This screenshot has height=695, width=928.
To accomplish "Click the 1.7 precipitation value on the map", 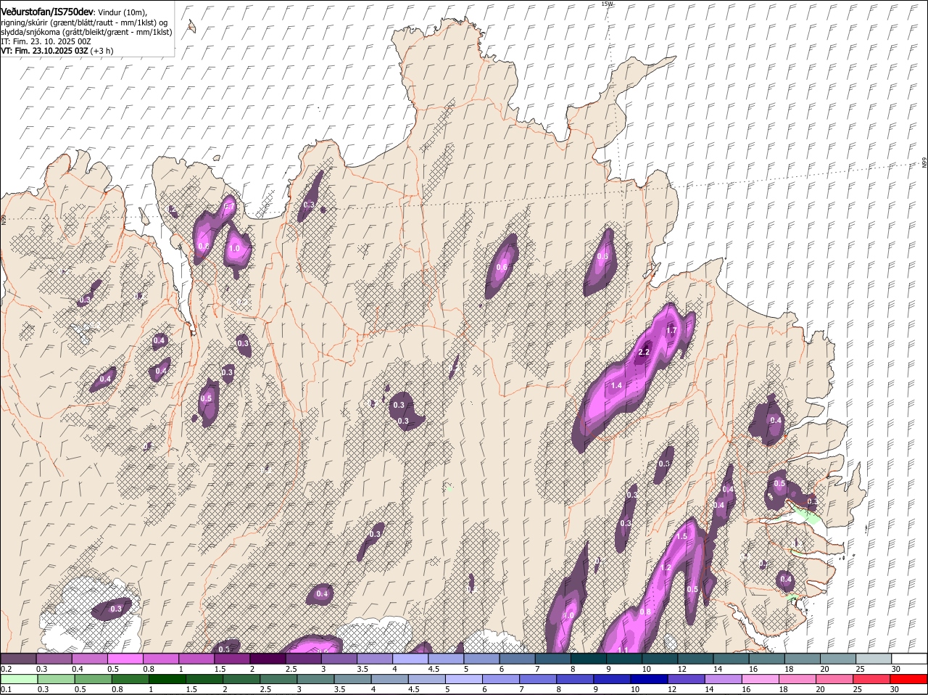I will point(671,331).
